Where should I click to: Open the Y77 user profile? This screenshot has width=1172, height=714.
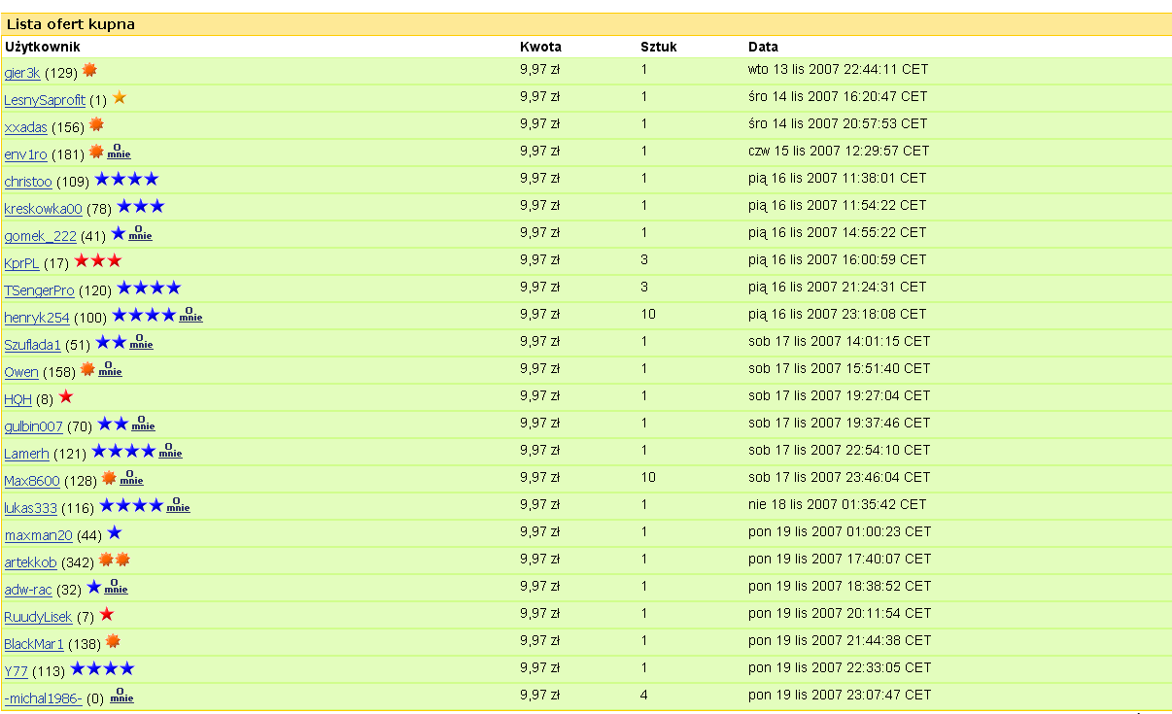(x=17, y=671)
